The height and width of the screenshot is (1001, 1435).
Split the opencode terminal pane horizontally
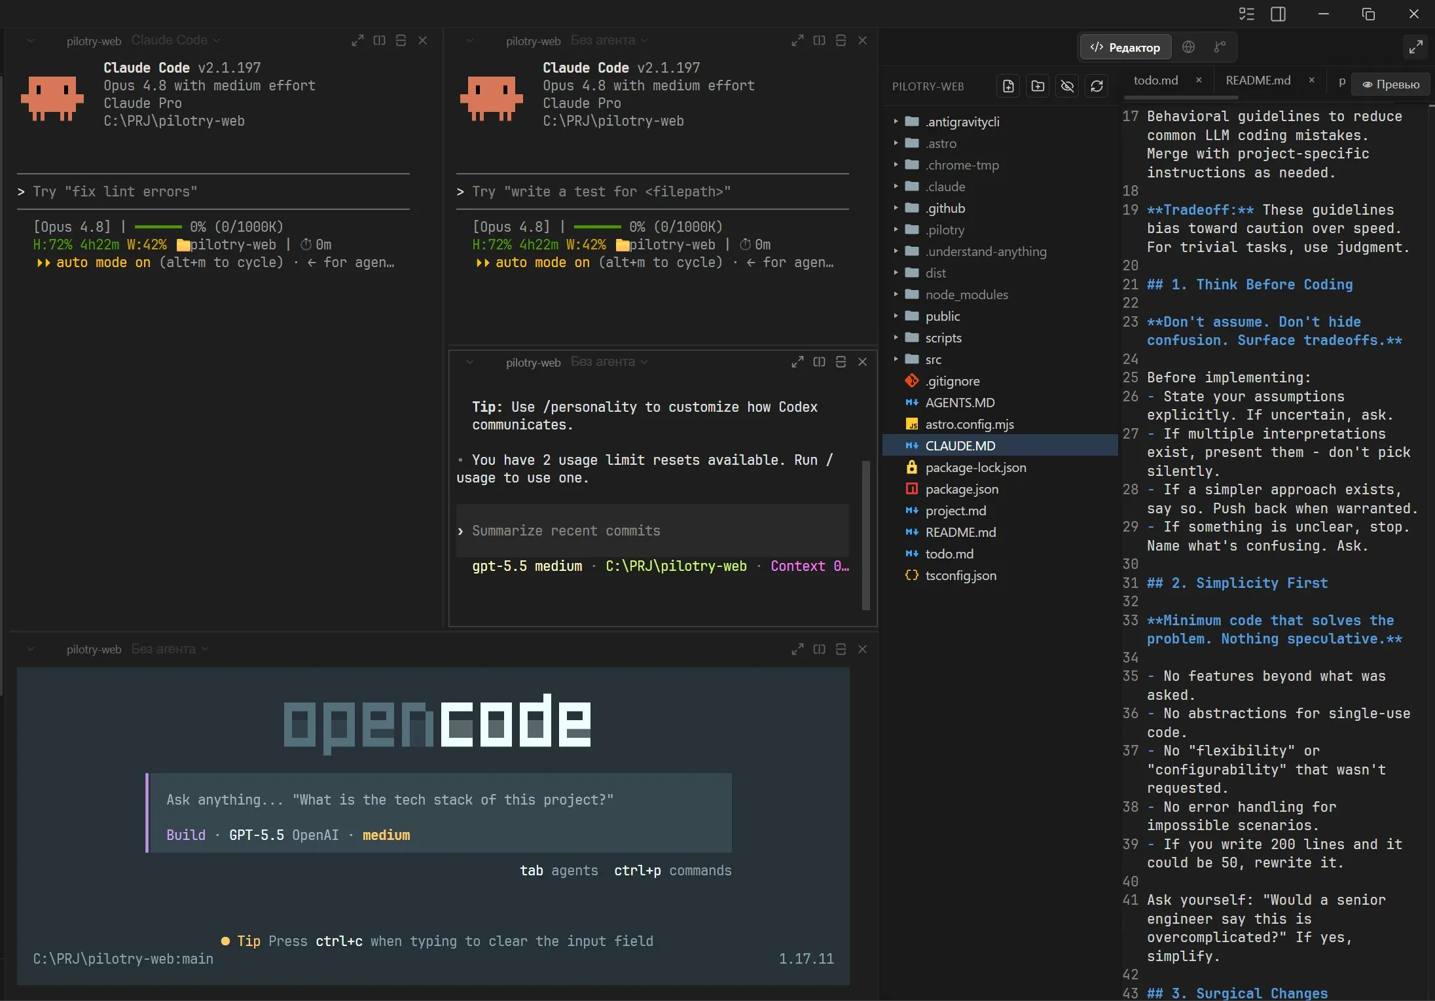pos(841,649)
